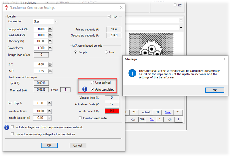Click the Design load (kVA) field
The image size is (231, 157).
click(x=41, y=55)
